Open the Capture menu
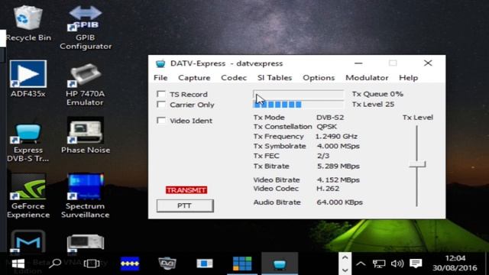Screen dimensions: 489x275 (x=194, y=78)
